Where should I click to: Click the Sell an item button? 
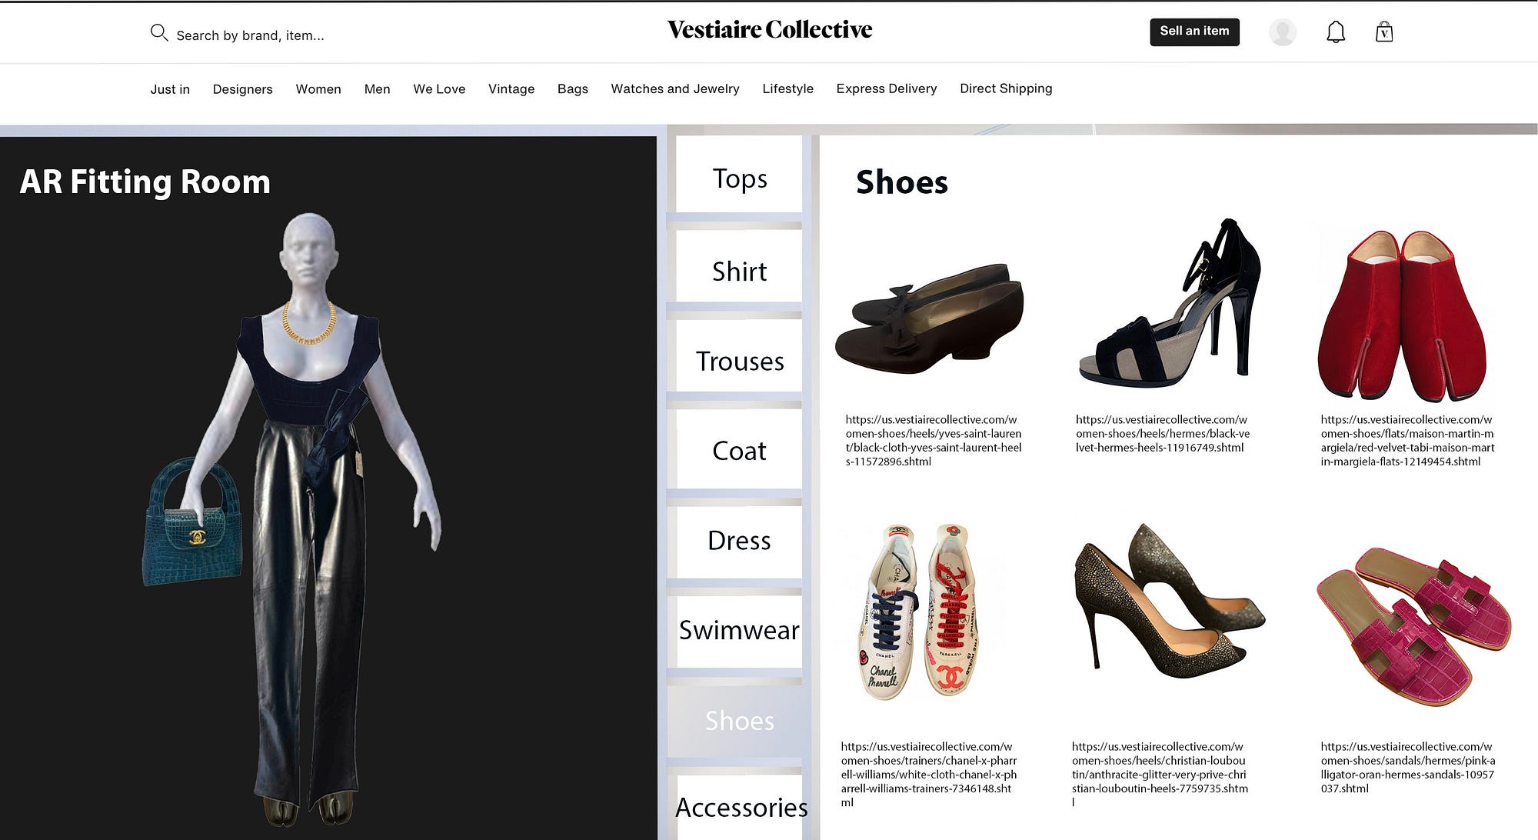pos(1194,32)
